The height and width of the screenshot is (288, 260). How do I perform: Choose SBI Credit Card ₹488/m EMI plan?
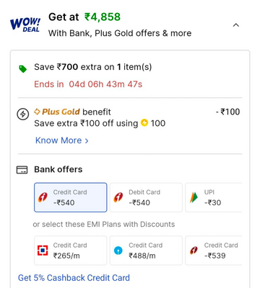(146, 251)
